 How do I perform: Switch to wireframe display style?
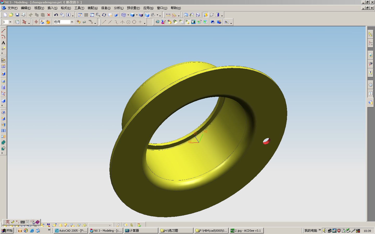(124, 15)
